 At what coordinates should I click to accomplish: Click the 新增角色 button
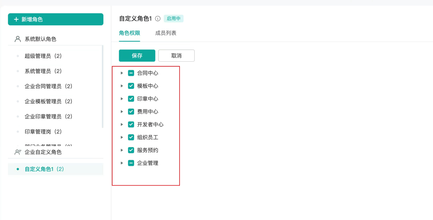pos(55,19)
